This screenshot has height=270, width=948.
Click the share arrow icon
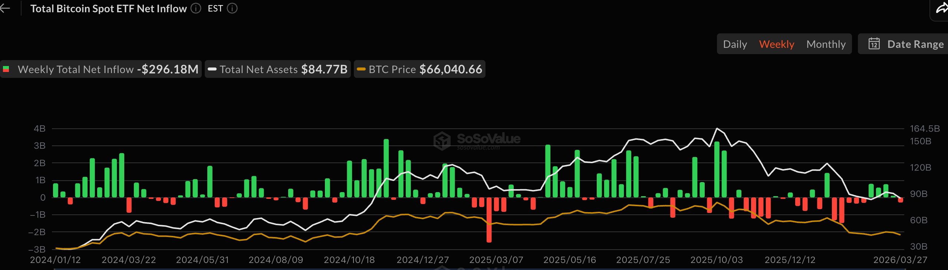tap(941, 9)
